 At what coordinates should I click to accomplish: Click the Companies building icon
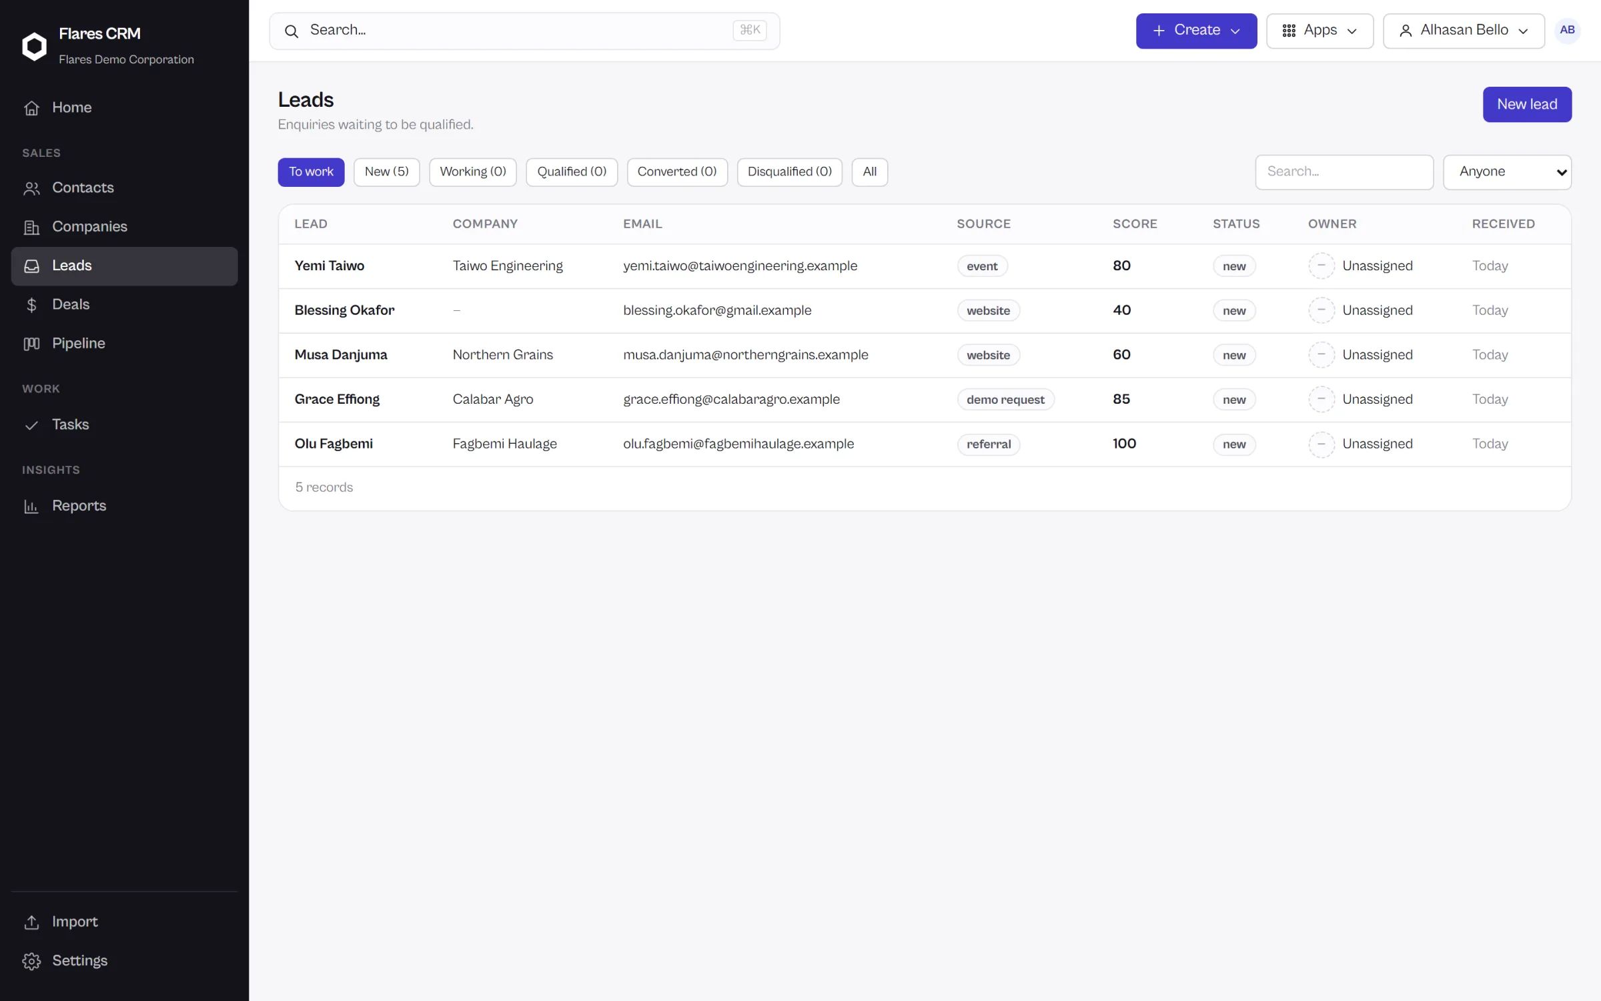tap(31, 227)
